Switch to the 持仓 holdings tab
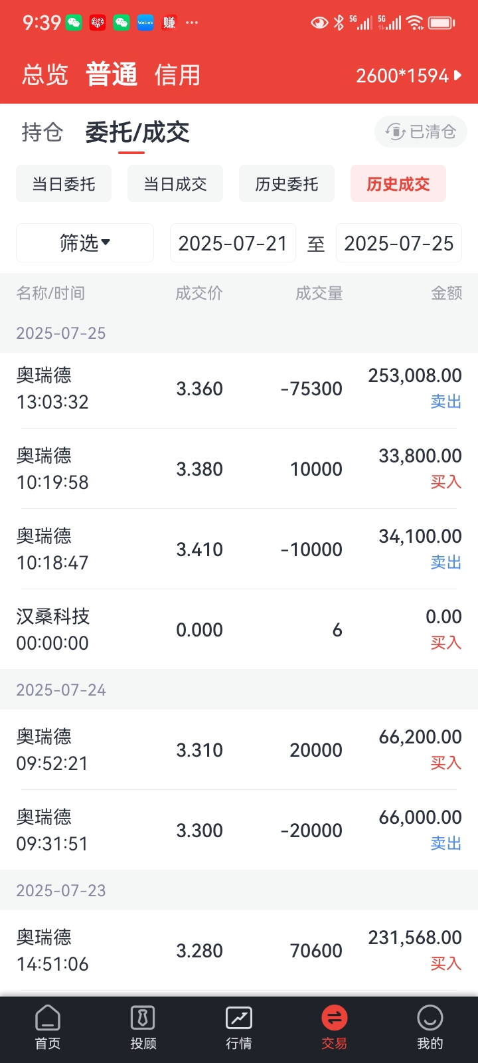 (x=42, y=132)
